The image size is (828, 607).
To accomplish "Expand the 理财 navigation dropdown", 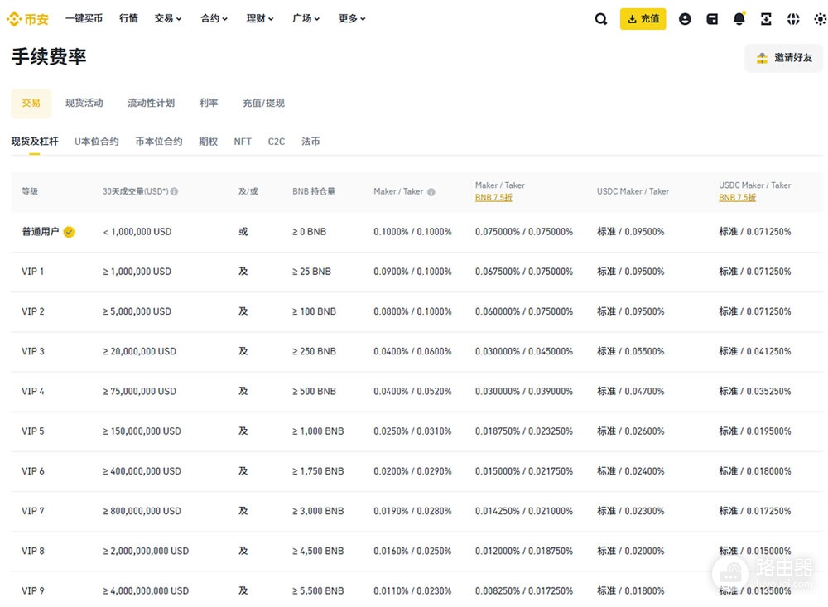I will tap(260, 18).
